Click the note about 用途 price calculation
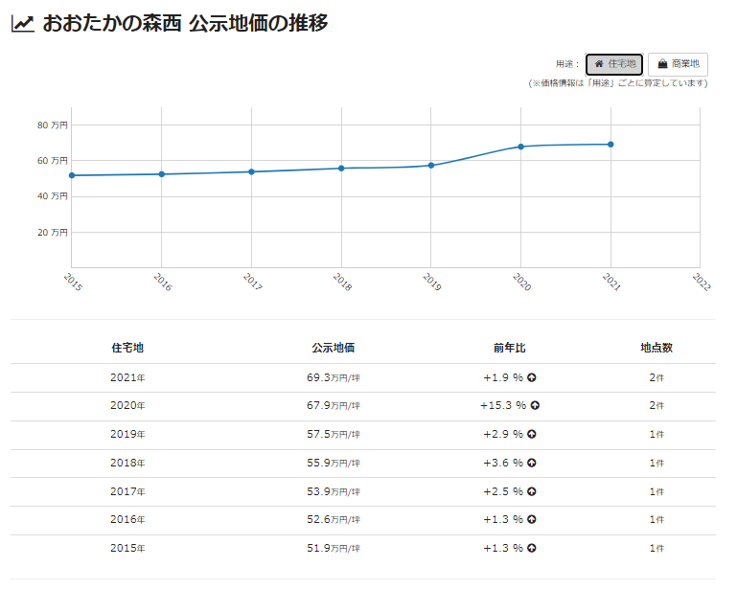The width and height of the screenshot is (737, 590). (617, 83)
